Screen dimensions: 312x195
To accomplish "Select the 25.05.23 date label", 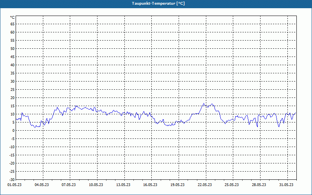I will click(x=232, y=185).
